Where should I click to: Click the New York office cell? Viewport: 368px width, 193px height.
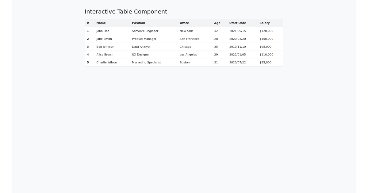[195, 31]
